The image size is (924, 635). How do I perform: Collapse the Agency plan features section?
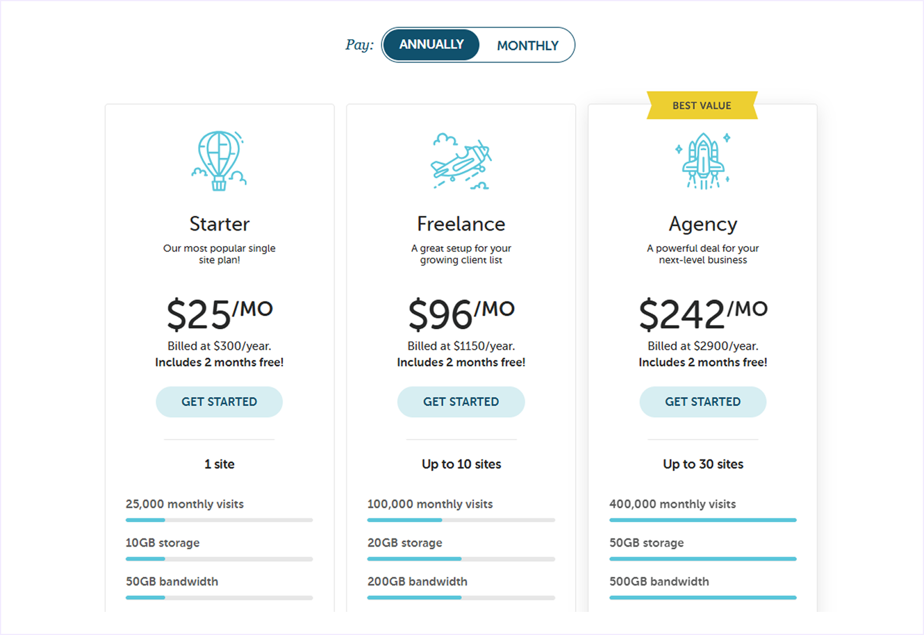click(702, 464)
